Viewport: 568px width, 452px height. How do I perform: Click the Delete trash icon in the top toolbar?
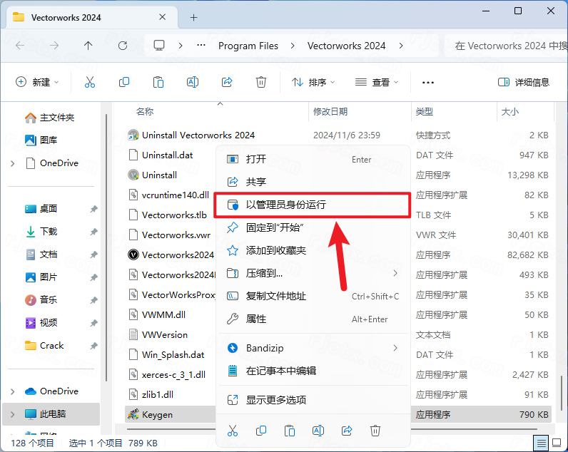click(x=261, y=82)
